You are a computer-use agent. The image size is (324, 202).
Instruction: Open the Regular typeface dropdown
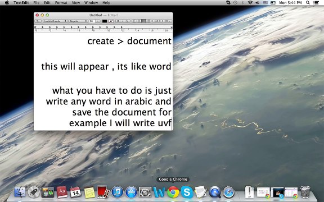78,21
